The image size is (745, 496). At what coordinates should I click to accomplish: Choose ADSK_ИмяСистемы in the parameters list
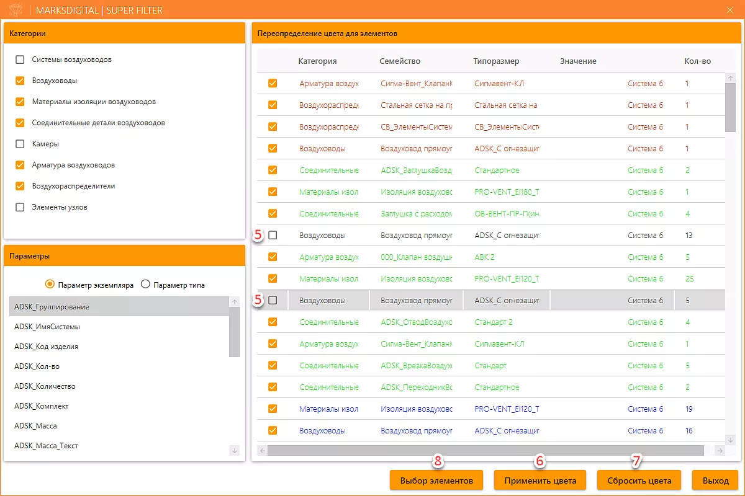(x=47, y=327)
